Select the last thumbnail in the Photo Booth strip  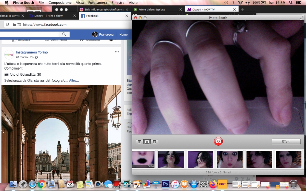(x=288, y=159)
